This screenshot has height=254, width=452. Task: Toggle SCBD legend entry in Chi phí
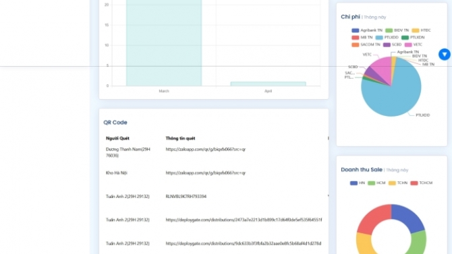click(x=393, y=44)
